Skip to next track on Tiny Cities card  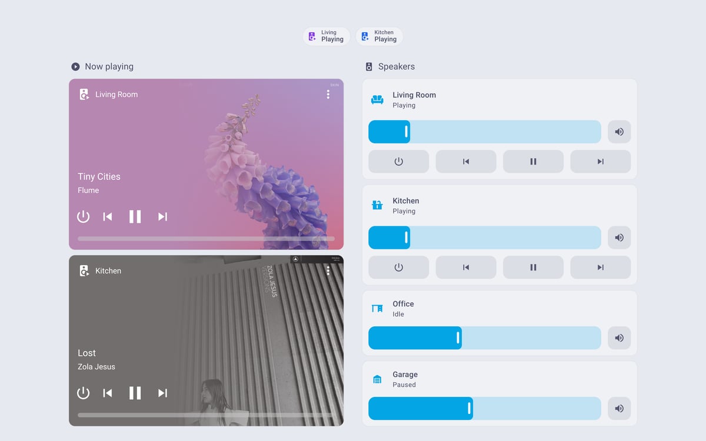[163, 216]
